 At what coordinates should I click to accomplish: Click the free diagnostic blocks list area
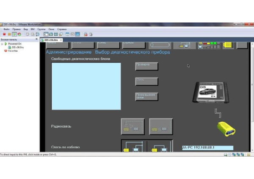(86, 86)
